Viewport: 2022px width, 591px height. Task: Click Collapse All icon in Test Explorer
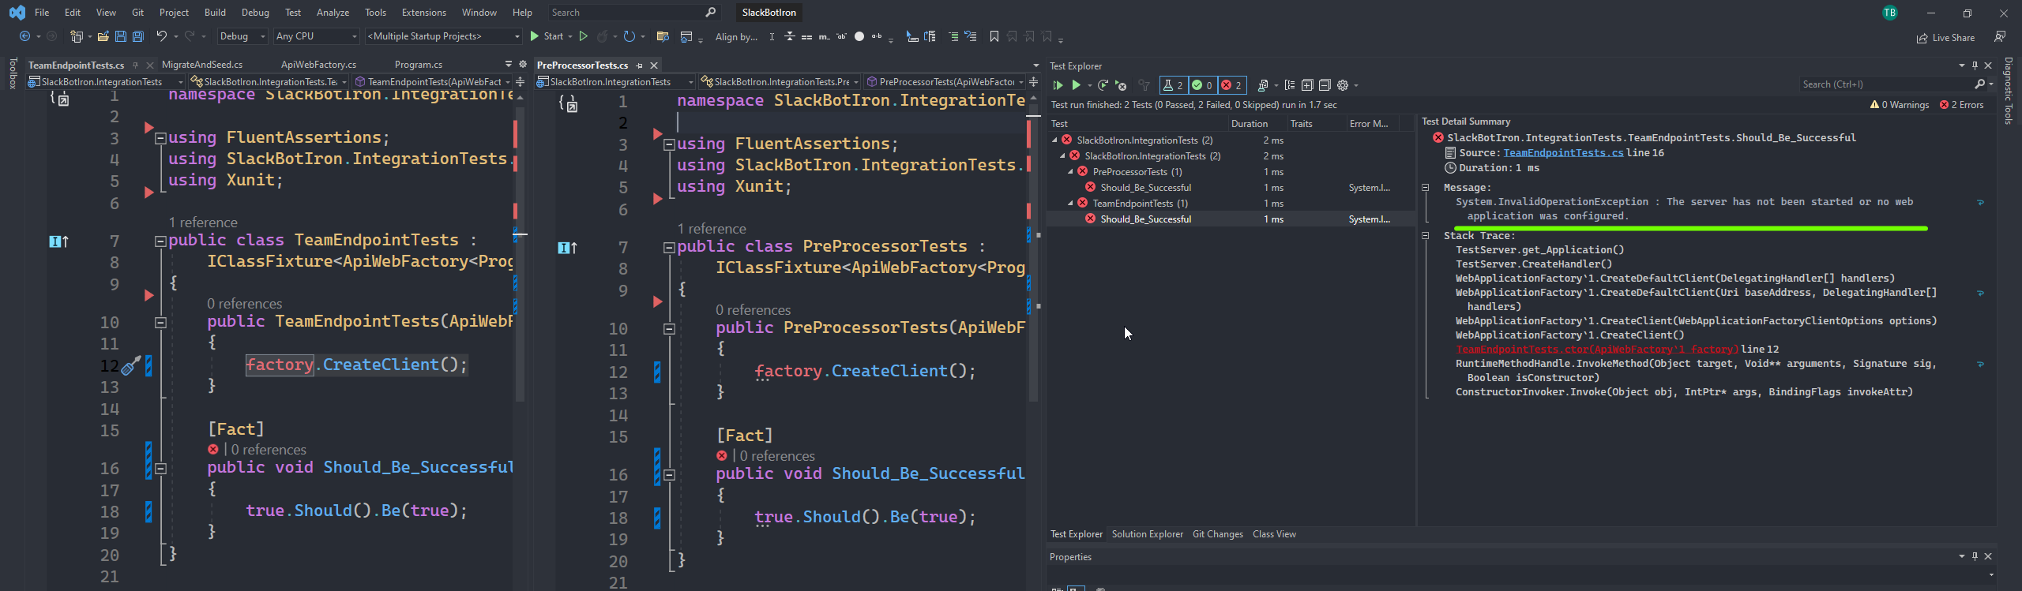[1325, 85]
